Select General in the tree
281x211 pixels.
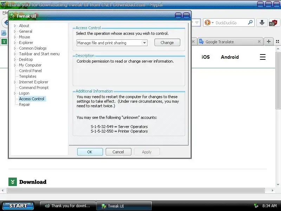tap(25, 31)
